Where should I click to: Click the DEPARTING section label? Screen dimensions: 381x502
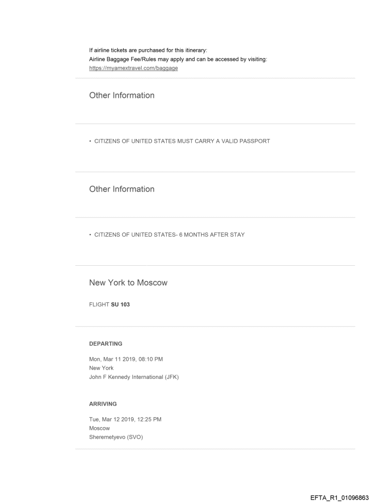[x=106, y=343]
